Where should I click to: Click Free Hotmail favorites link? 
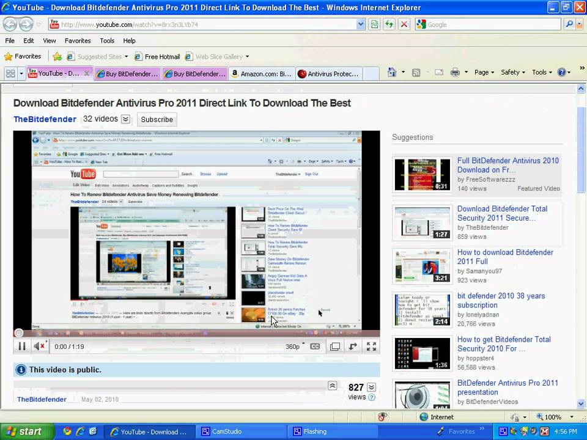click(157, 56)
